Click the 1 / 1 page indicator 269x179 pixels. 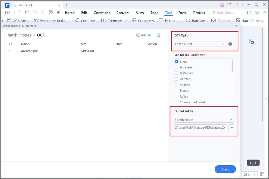(253, 163)
